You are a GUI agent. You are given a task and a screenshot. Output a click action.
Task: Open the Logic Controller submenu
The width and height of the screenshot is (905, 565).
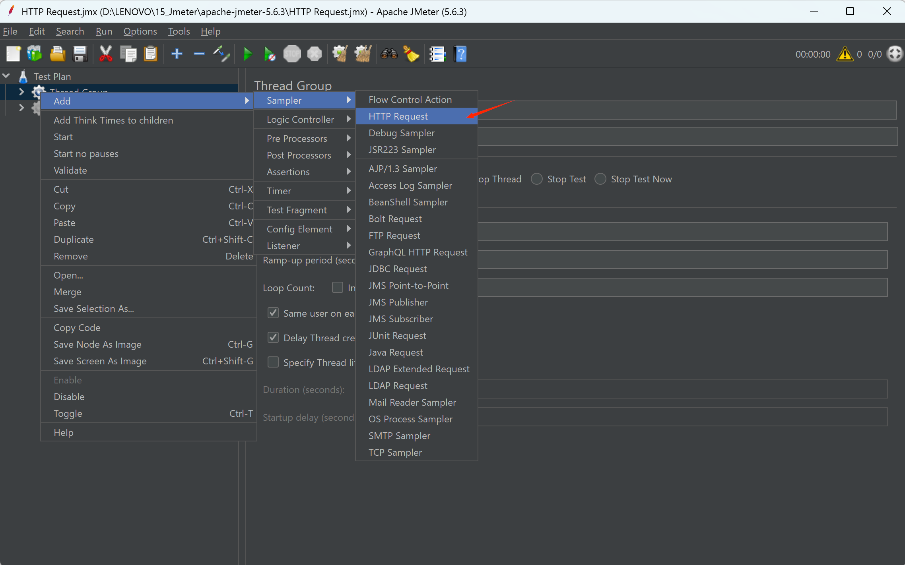pyautogui.click(x=305, y=119)
